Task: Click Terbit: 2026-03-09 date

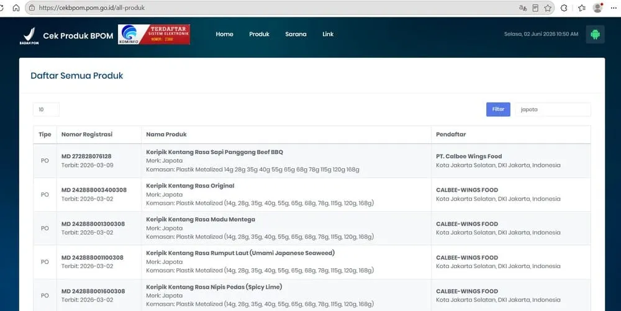Action: pyautogui.click(x=87, y=165)
